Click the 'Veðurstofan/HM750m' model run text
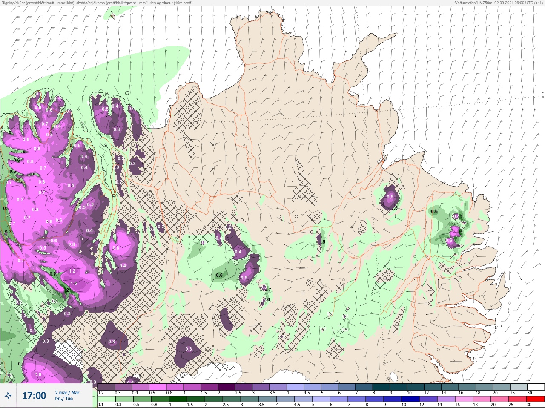Viewport: 545px width, 408px height. (x=499, y=3)
